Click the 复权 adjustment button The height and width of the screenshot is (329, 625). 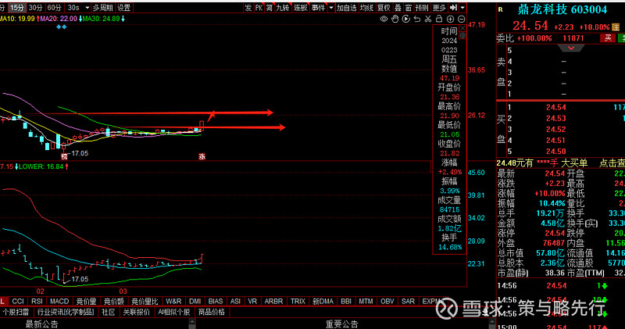(x=384, y=8)
